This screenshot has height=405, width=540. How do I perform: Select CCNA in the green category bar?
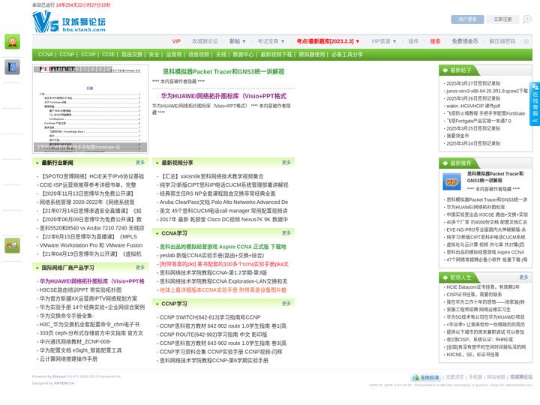click(x=46, y=55)
